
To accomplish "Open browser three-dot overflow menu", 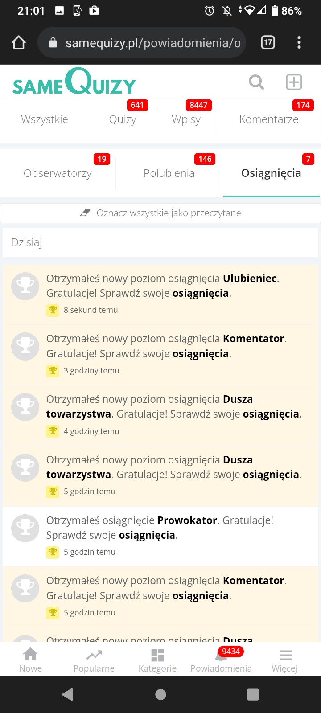I will coord(299,43).
